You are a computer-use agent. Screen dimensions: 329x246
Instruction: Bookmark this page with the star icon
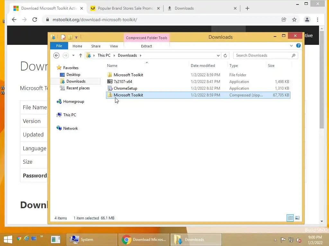pyautogui.click(x=294, y=20)
